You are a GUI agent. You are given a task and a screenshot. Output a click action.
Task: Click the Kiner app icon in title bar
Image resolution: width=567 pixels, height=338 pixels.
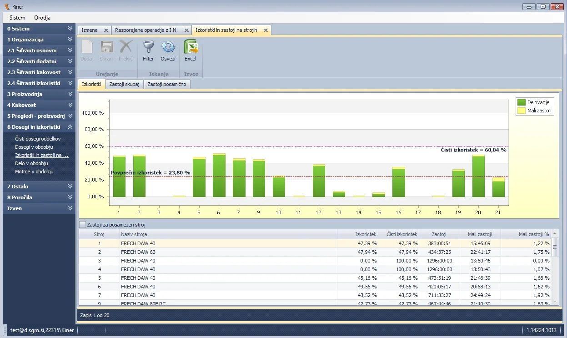point(7,7)
